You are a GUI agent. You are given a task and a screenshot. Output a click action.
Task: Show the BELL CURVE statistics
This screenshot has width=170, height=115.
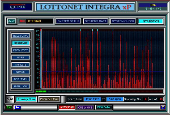pyautogui.click(x=21, y=36)
